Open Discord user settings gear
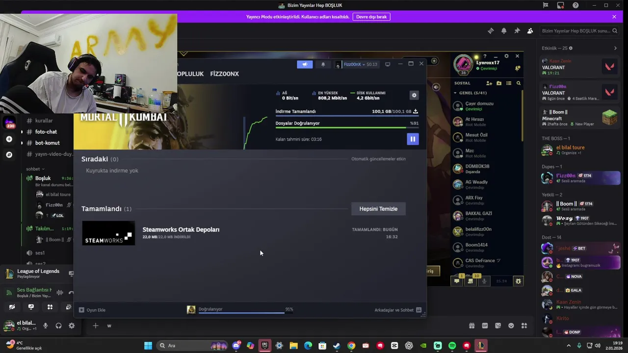Viewport: 628px width, 353px height. coord(72,326)
